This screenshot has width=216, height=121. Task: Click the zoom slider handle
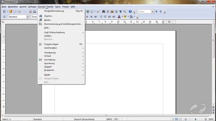coord(195,119)
